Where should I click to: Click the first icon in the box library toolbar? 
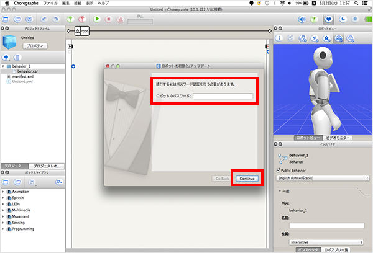point(6,182)
